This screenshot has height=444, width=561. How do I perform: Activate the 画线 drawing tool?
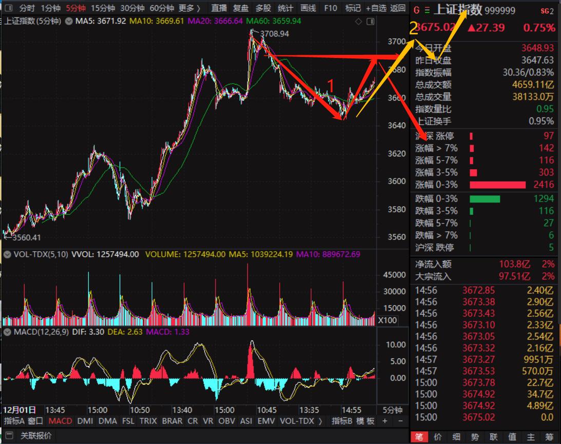pyautogui.click(x=308, y=8)
